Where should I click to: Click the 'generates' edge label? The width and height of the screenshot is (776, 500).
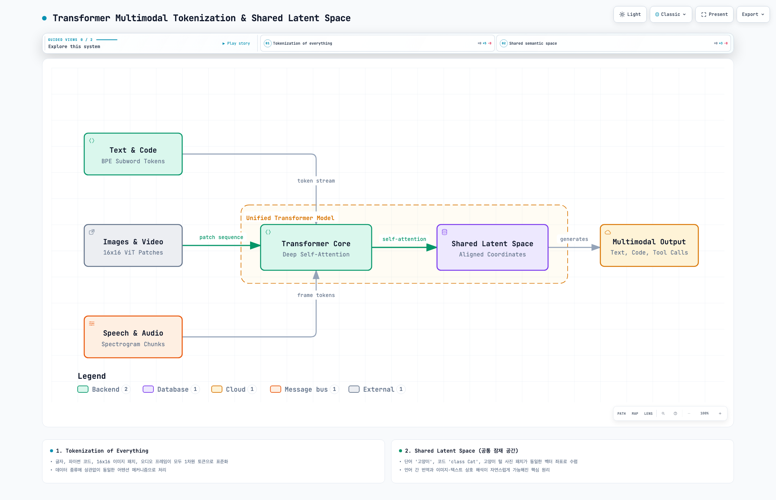point(574,239)
